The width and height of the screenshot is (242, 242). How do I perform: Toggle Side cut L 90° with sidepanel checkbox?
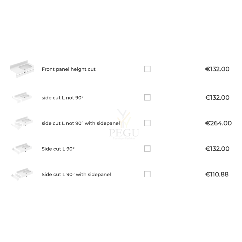tap(147, 174)
